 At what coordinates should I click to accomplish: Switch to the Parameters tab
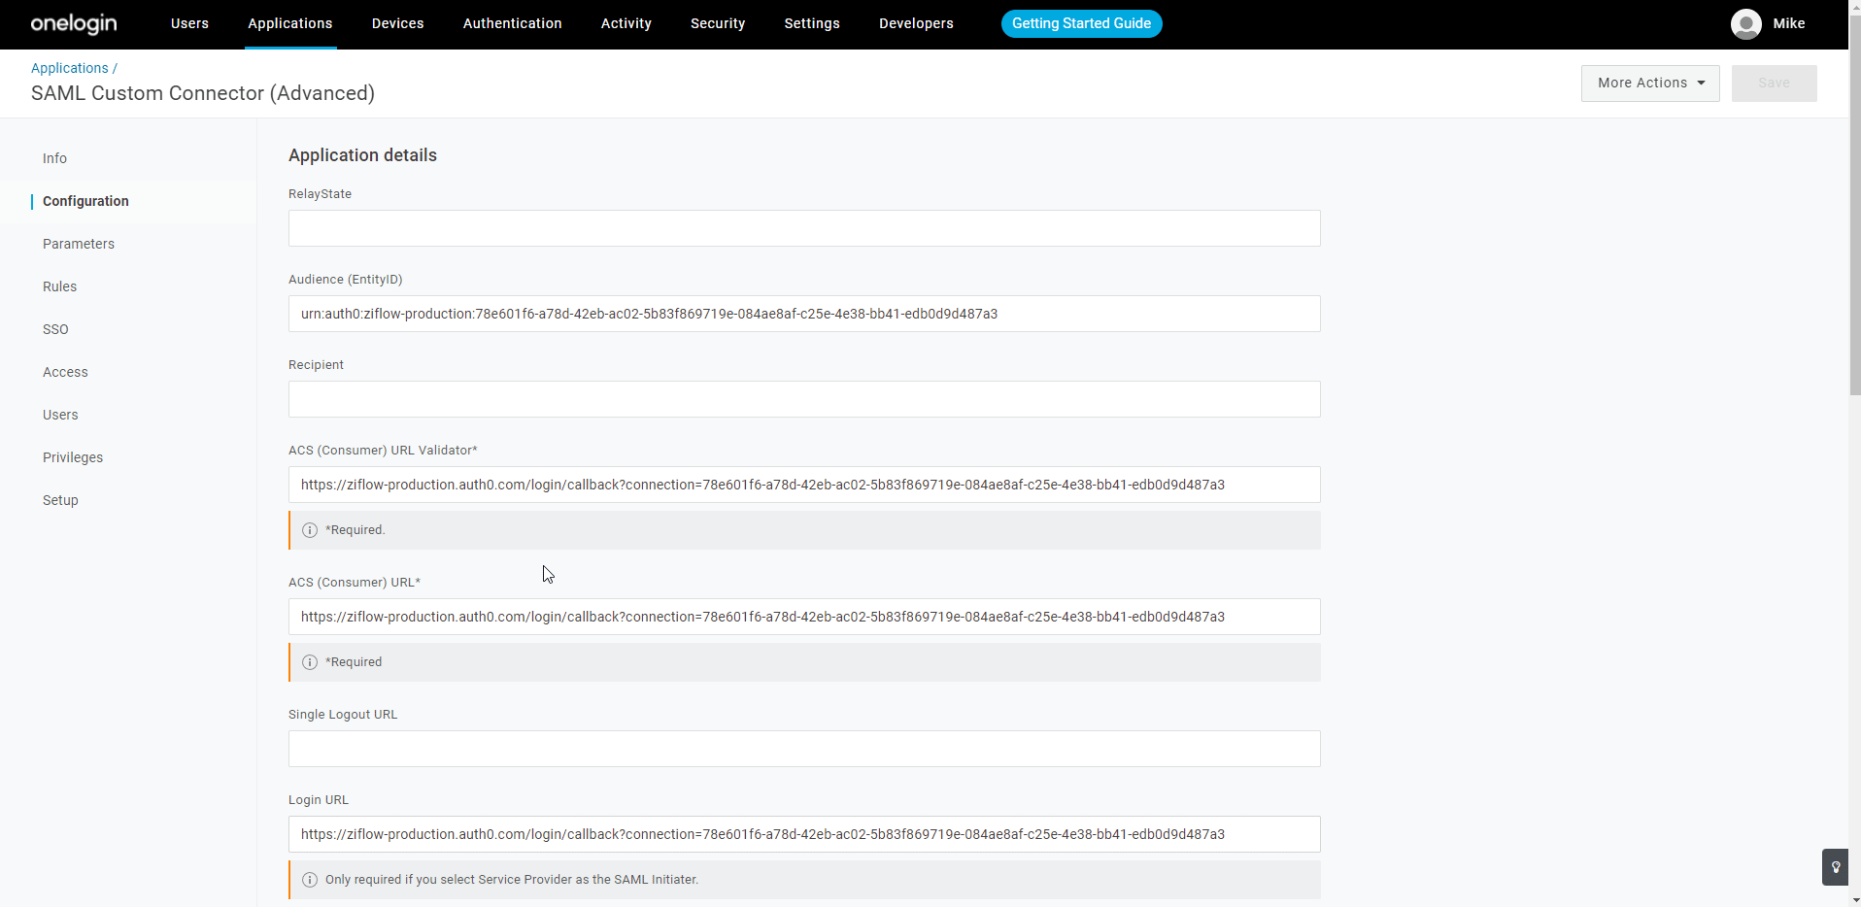(79, 244)
